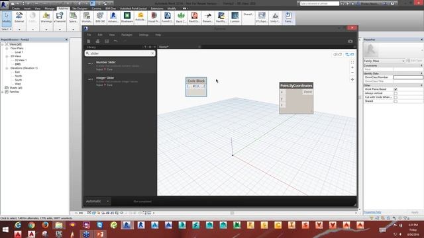The image size is (424, 238).
Task: Click the Open file icon in Dynamo toolbar
Action: 97,41
